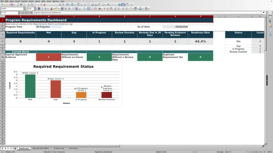Open the Sheet menu

[38, 1]
